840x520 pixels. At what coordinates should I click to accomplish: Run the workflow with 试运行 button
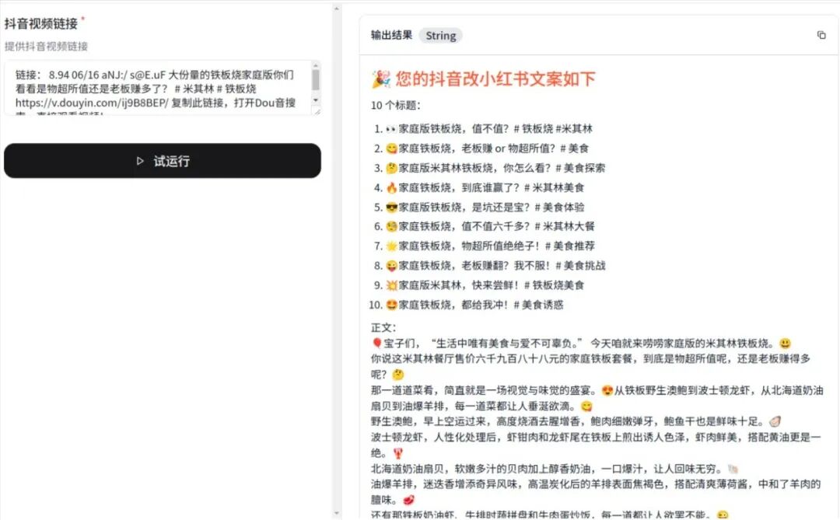pyautogui.click(x=163, y=161)
